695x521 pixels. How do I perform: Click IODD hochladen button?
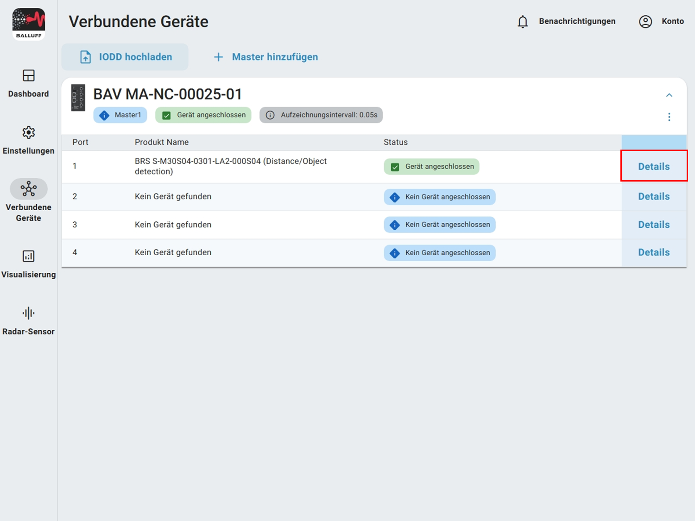[x=125, y=57]
